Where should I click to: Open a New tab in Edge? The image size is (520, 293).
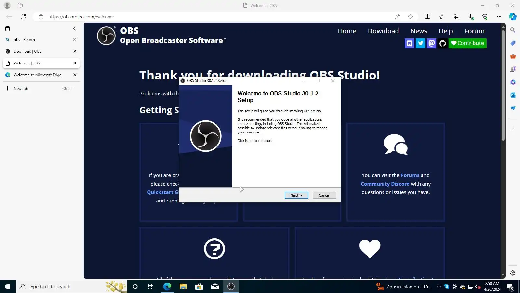[x=41, y=89]
